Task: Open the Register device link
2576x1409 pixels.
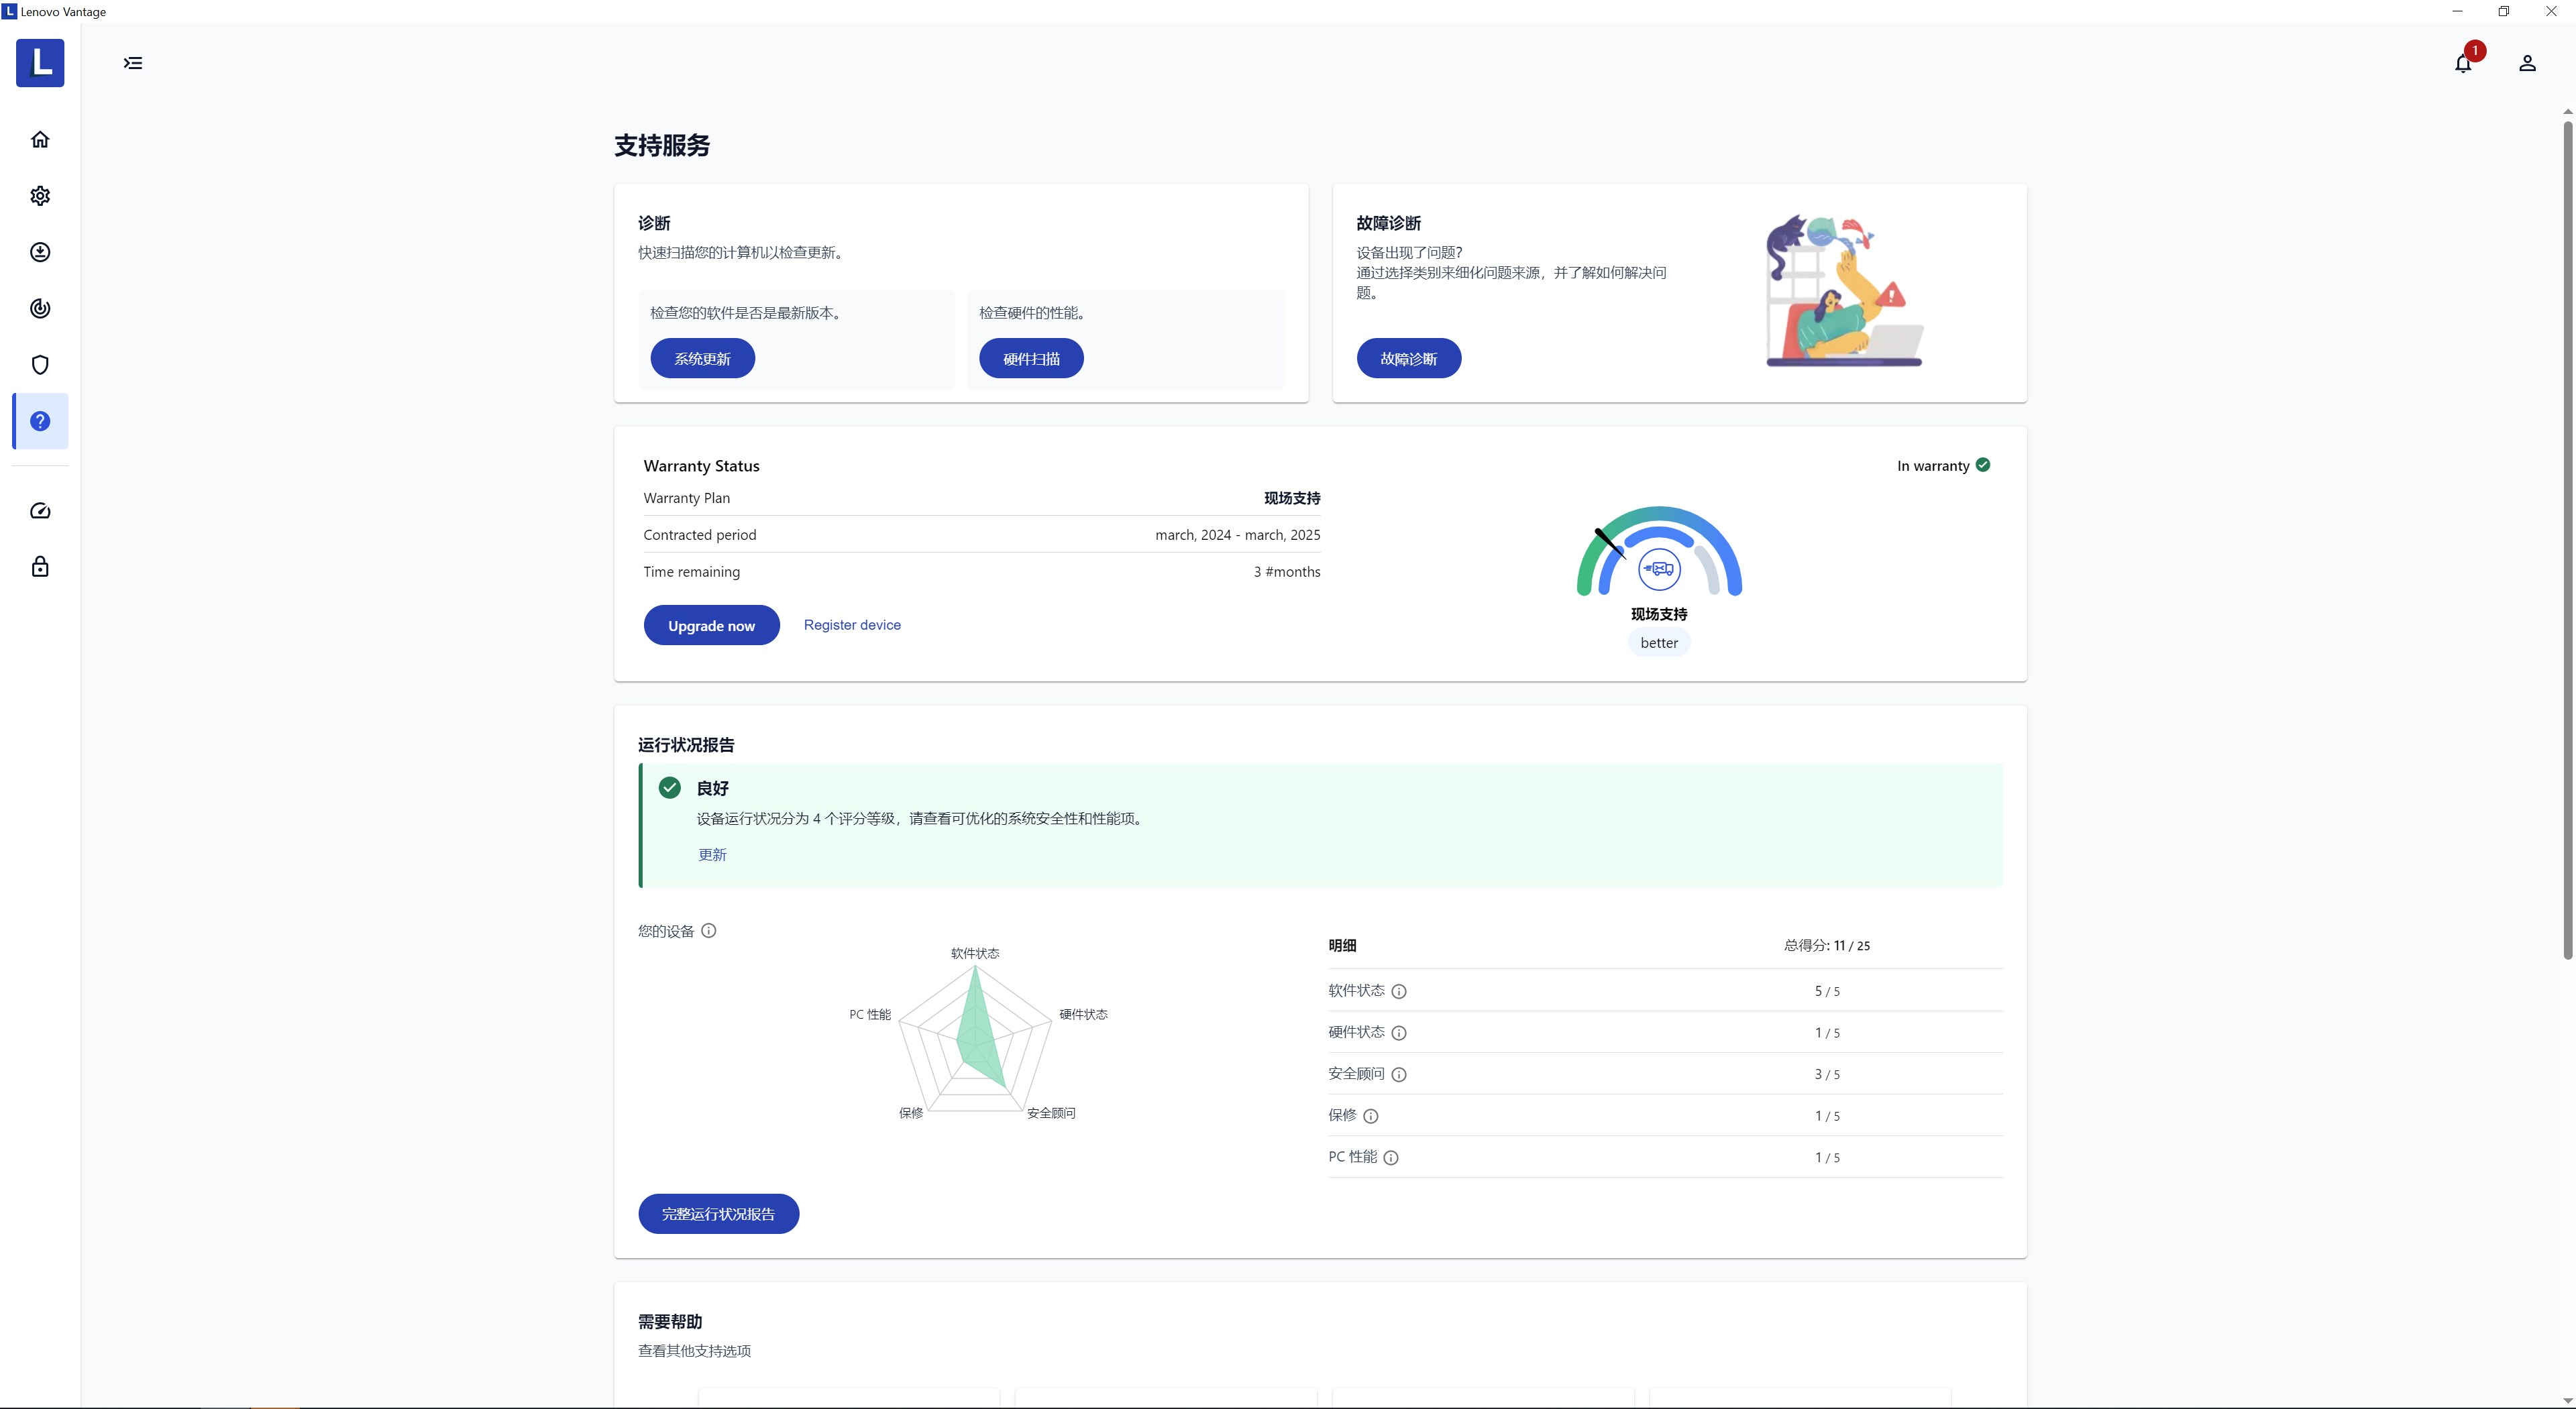Action: pyautogui.click(x=852, y=625)
